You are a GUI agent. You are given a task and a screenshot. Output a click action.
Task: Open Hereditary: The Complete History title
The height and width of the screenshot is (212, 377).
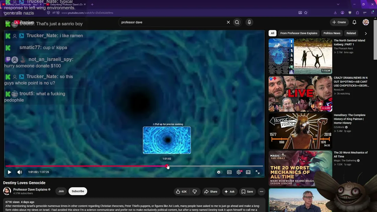[350, 119]
